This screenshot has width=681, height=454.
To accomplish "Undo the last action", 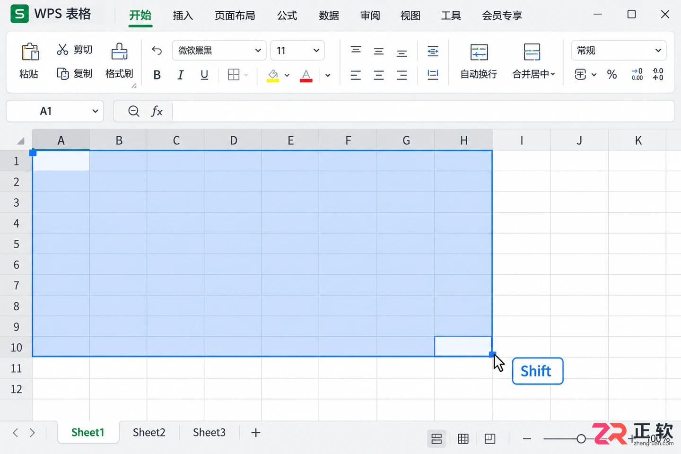I will click(157, 51).
